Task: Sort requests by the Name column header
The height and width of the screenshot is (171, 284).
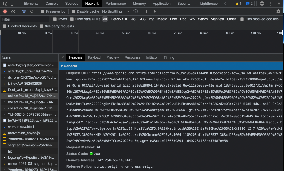Action: click(x=30, y=58)
